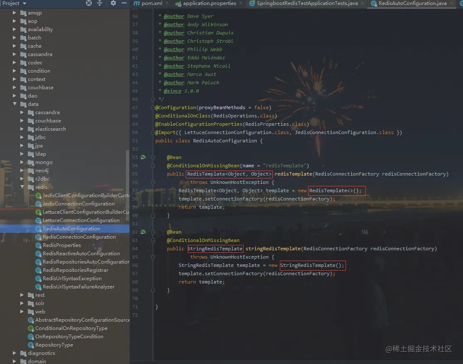Close the application.properties tab
Screen dimensions: 463x364
[x=241, y=3]
